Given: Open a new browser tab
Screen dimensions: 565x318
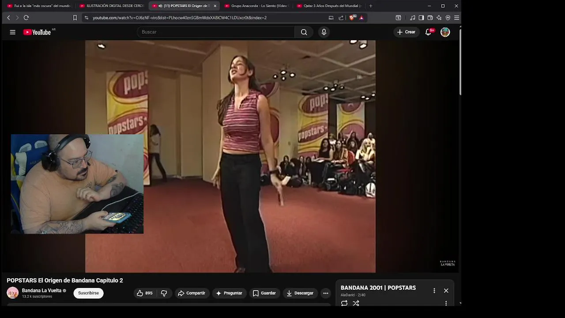Looking at the screenshot, I should pos(370,6).
